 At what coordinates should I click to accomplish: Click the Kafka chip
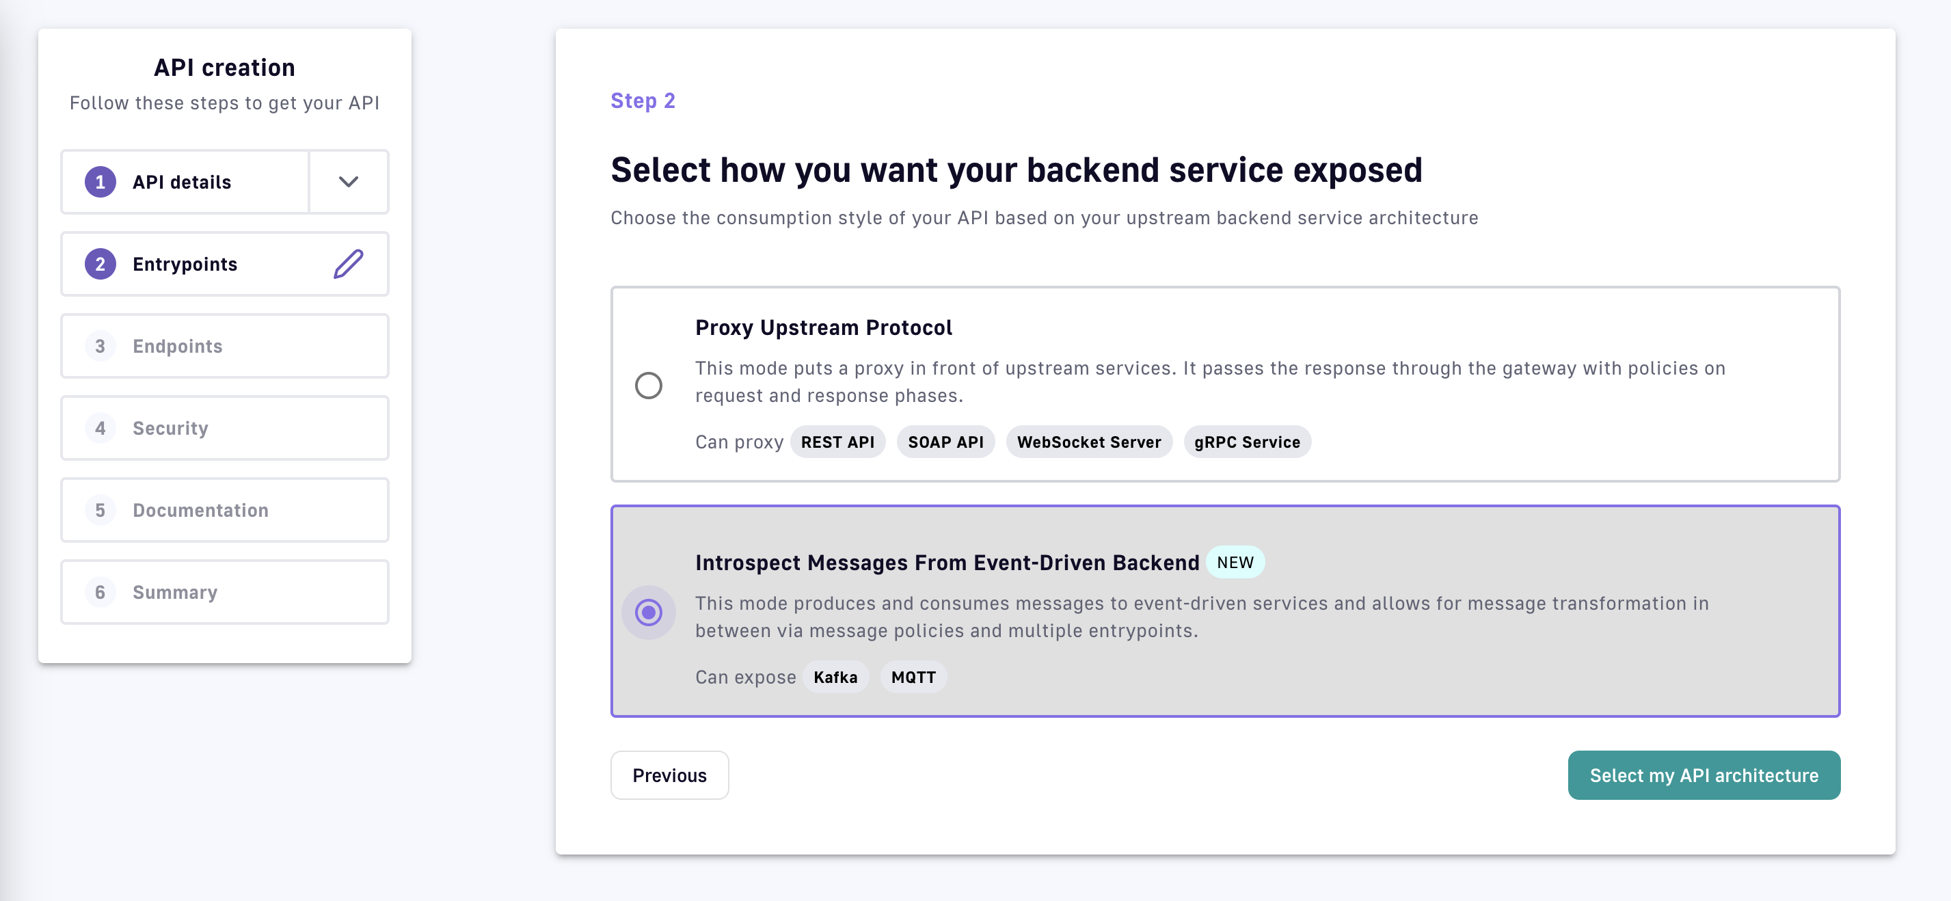[x=835, y=677]
